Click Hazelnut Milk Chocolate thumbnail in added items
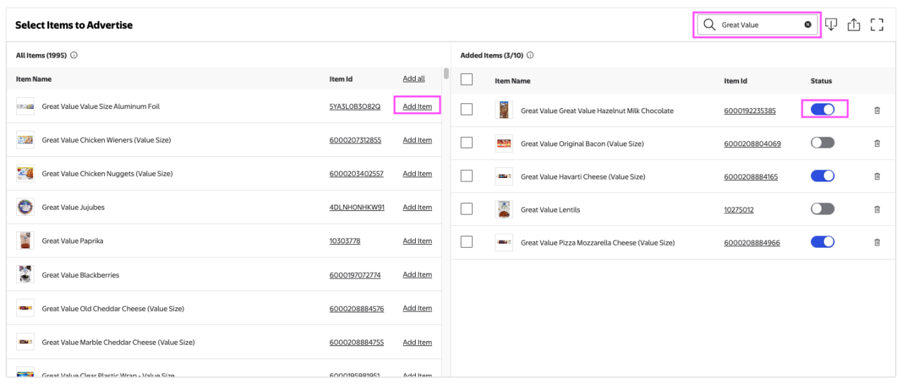Viewport: 902px width, 389px height. coord(504,110)
